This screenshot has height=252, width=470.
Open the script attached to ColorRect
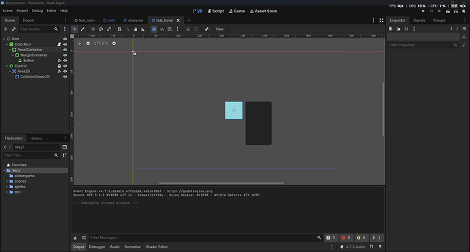59,44
